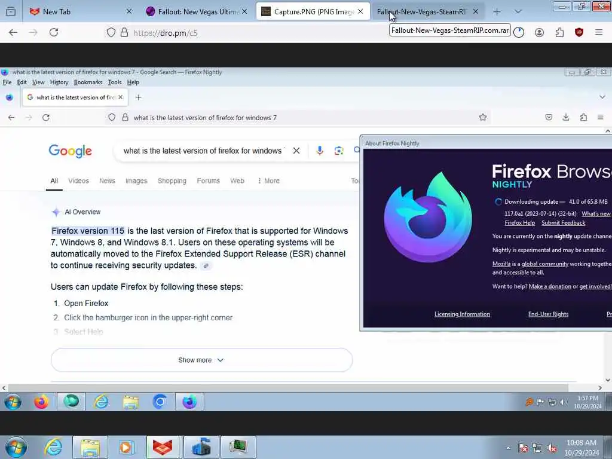Screen dimensions: 612x459
Task: Open recent browsing view icon at top-left
Action: tap(11, 12)
